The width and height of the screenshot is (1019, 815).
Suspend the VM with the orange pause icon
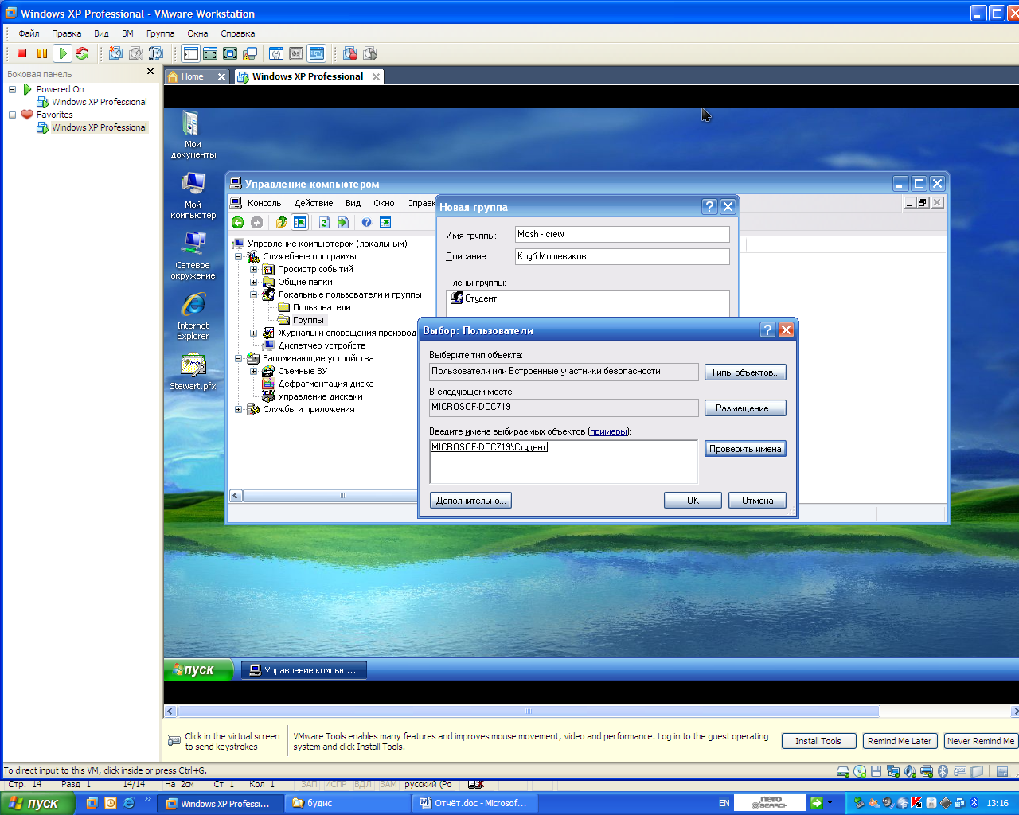tap(42, 53)
